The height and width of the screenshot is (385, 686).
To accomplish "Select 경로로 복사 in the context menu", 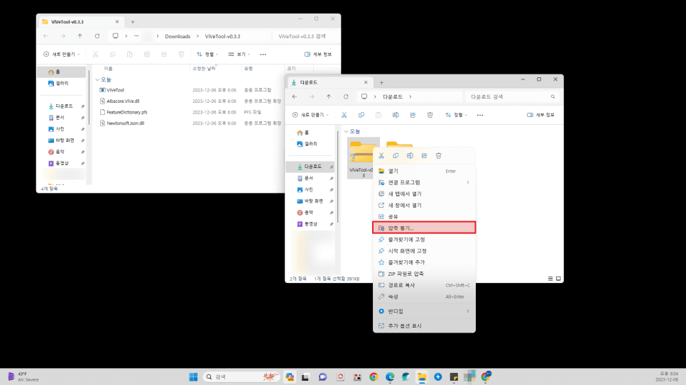I will pyautogui.click(x=424, y=285).
